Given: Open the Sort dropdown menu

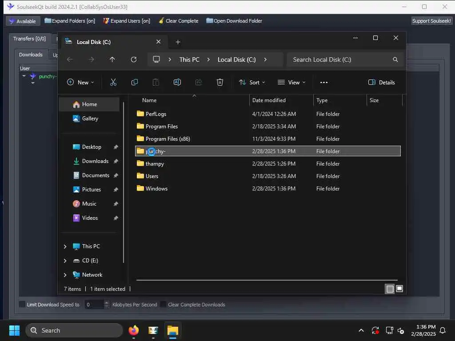Looking at the screenshot, I should [x=252, y=82].
